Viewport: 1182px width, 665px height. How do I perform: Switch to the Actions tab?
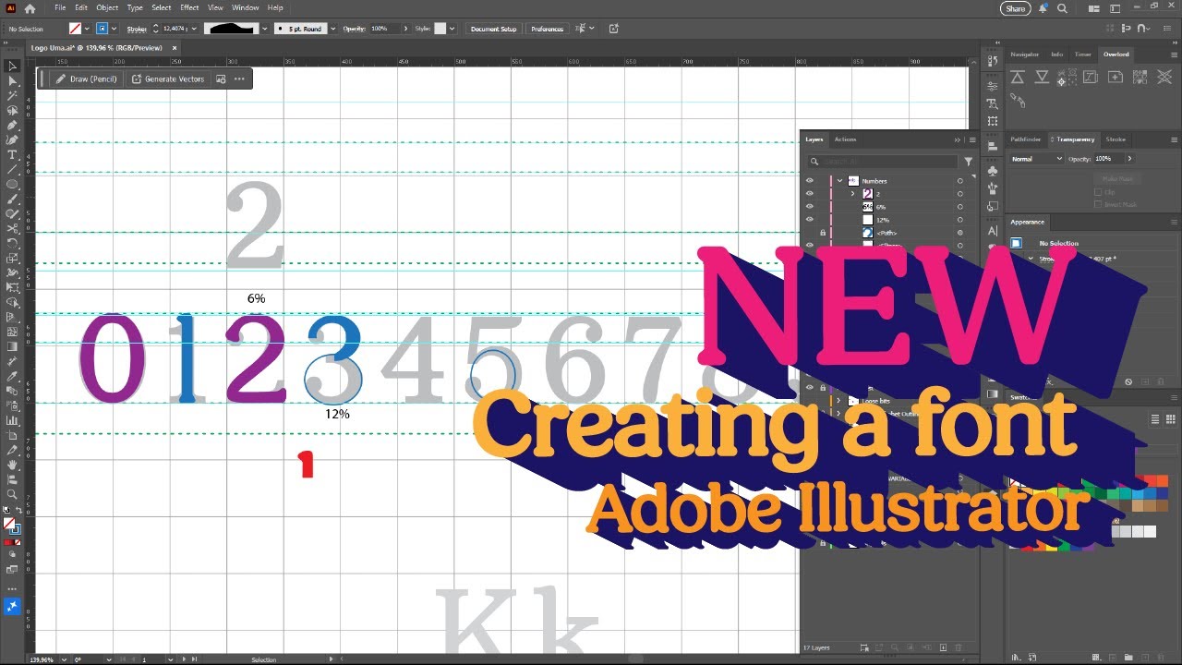(845, 139)
